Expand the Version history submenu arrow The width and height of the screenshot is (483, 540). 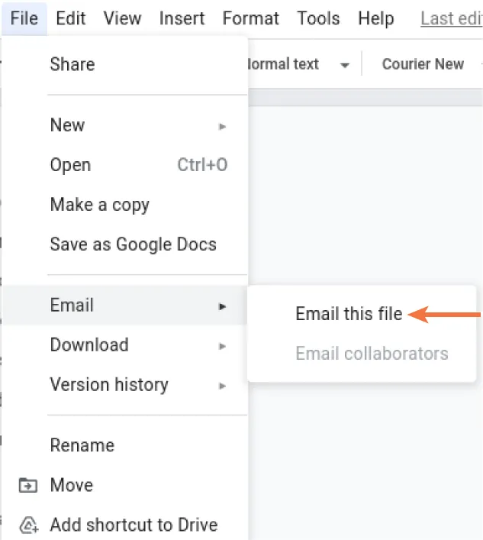[x=222, y=386]
